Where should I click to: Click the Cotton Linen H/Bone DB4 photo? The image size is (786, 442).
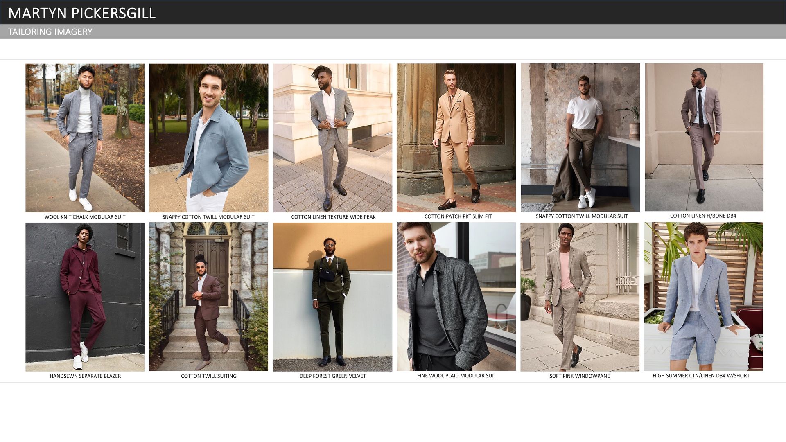coord(704,137)
